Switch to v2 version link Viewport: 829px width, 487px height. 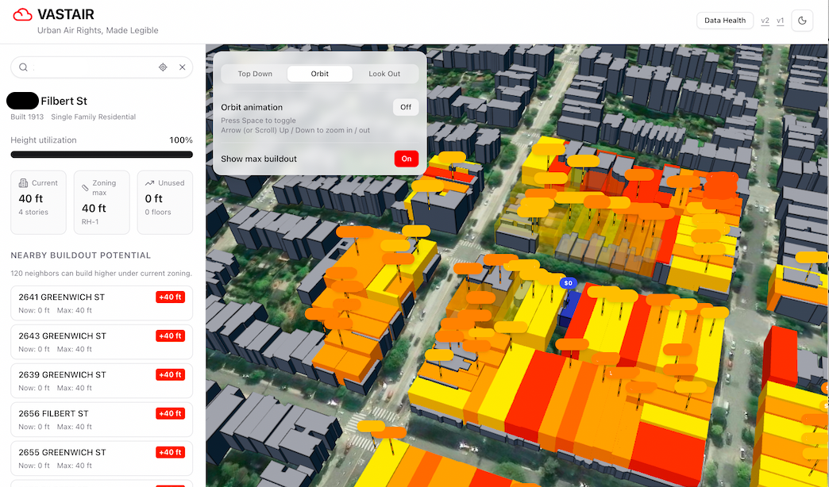(x=765, y=21)
